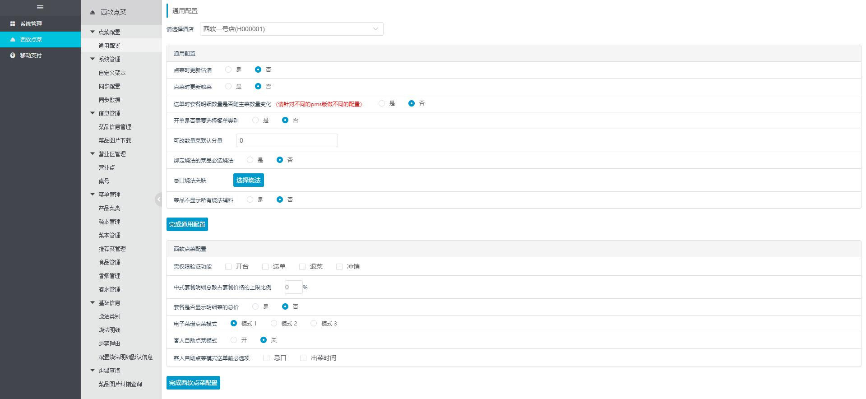Click the 选择烧法 button
The image size is (866, 399).
[249, 180]
